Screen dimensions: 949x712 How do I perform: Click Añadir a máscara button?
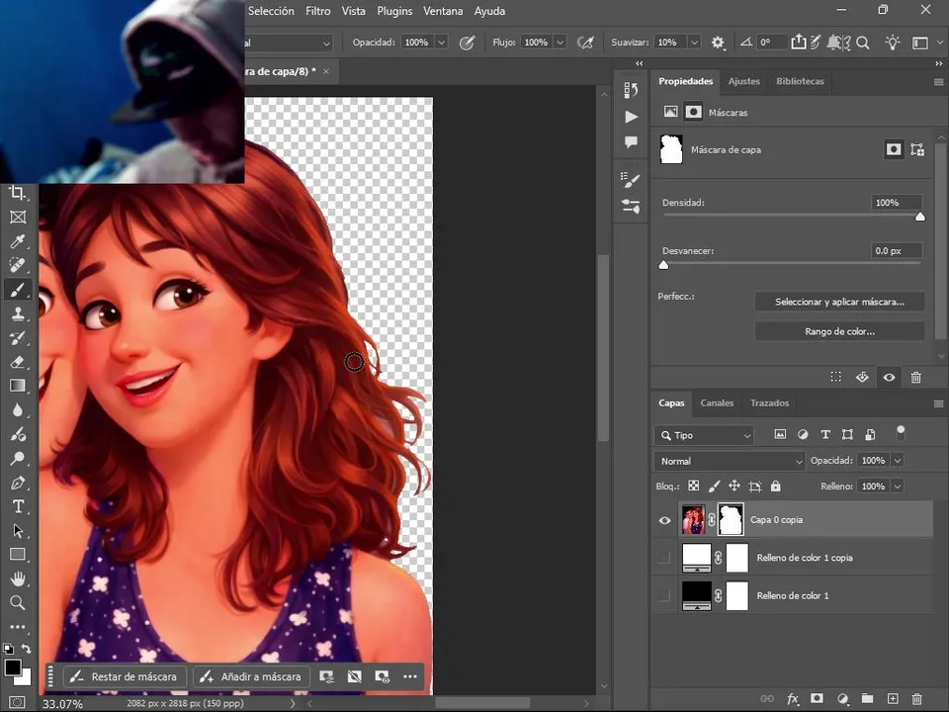(x=251, y=676)
